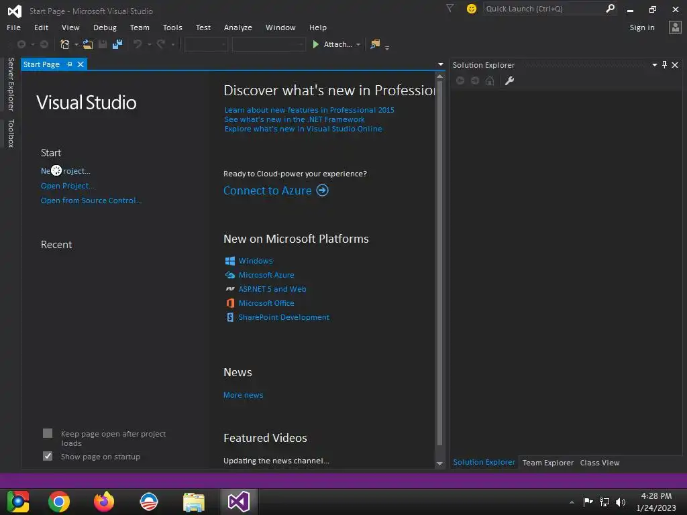Check Keep page open after project loads
The width and height of the screenshot is (687, 515).
(x=48, y=434)
